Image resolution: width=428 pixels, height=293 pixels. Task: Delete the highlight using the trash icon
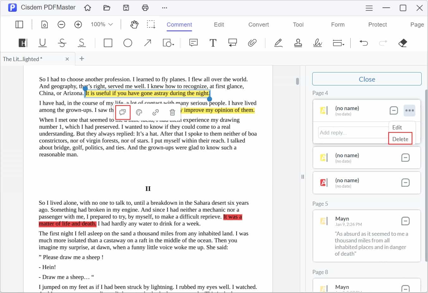(x=172, y=112)
